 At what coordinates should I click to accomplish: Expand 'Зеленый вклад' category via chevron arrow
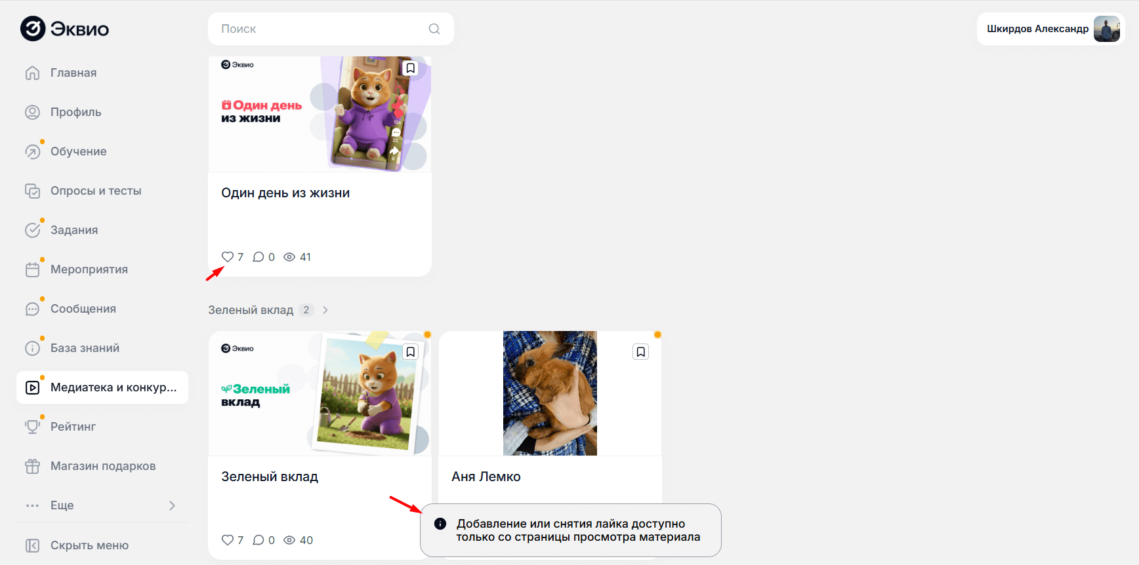(325, 310)
